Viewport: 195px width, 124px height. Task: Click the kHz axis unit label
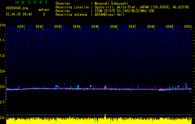(x=3, y=25)
